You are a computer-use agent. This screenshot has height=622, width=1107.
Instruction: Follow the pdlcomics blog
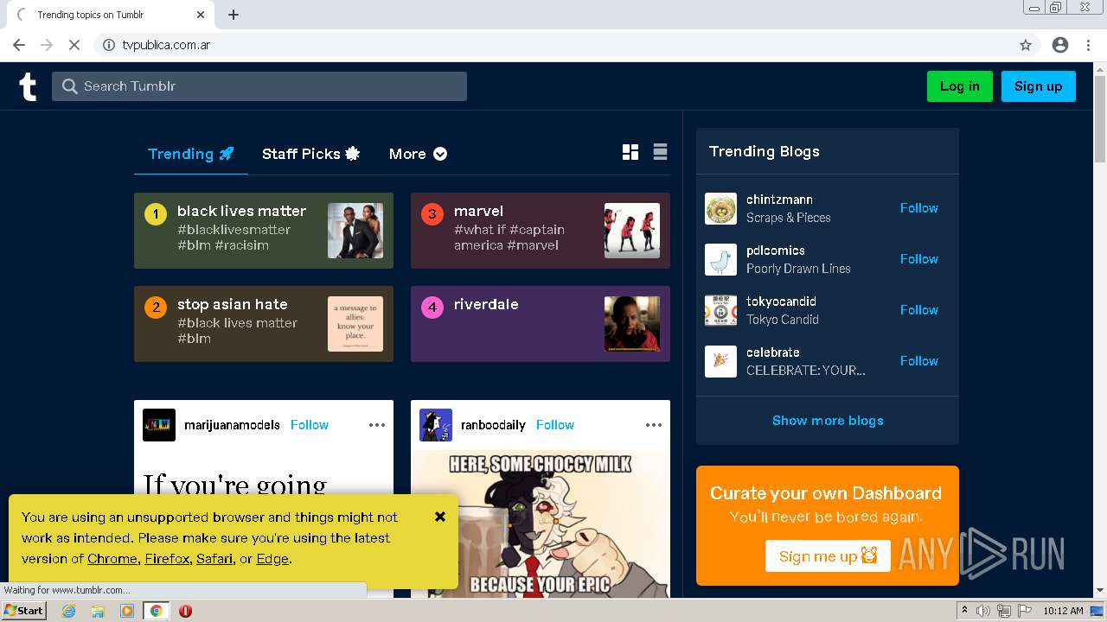click(918, 259)
